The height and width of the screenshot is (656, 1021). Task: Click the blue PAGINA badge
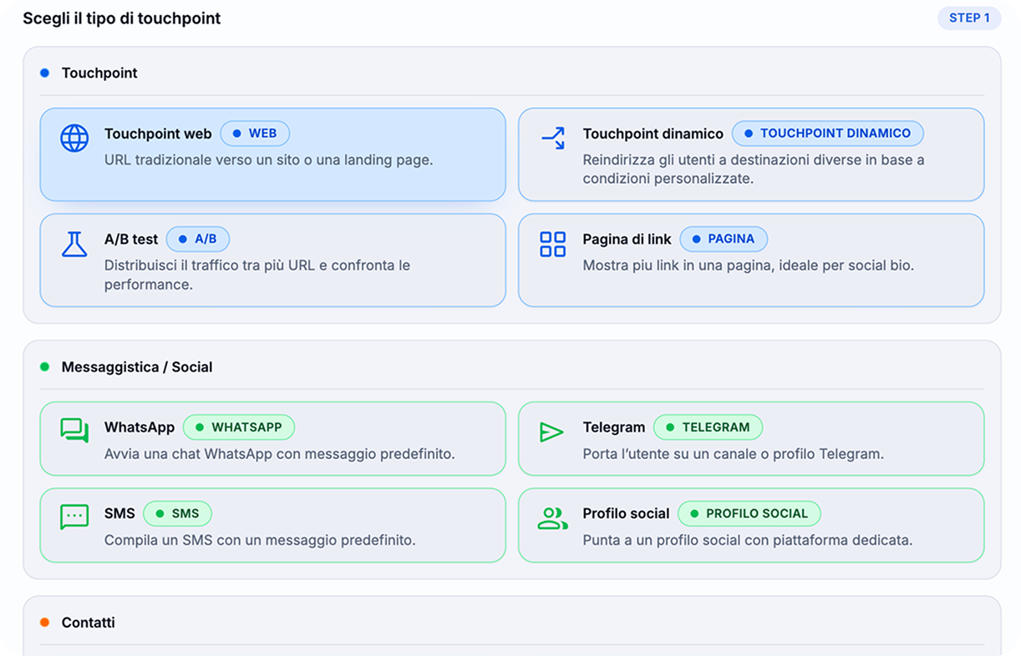pyautogui.click(x=724, y=240)
